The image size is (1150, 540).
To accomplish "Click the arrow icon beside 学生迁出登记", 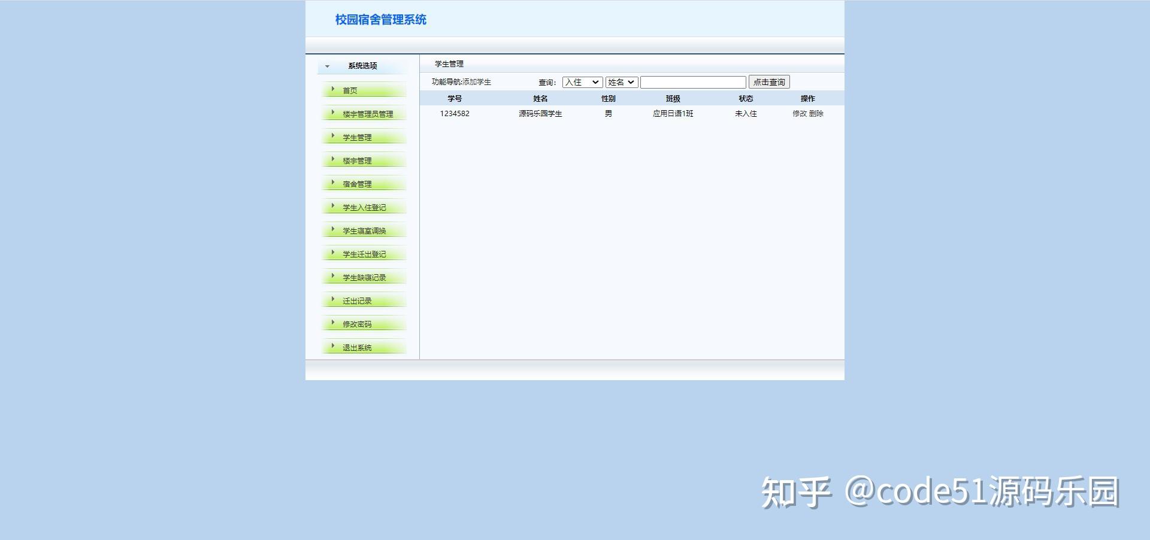I will (334, 253).
